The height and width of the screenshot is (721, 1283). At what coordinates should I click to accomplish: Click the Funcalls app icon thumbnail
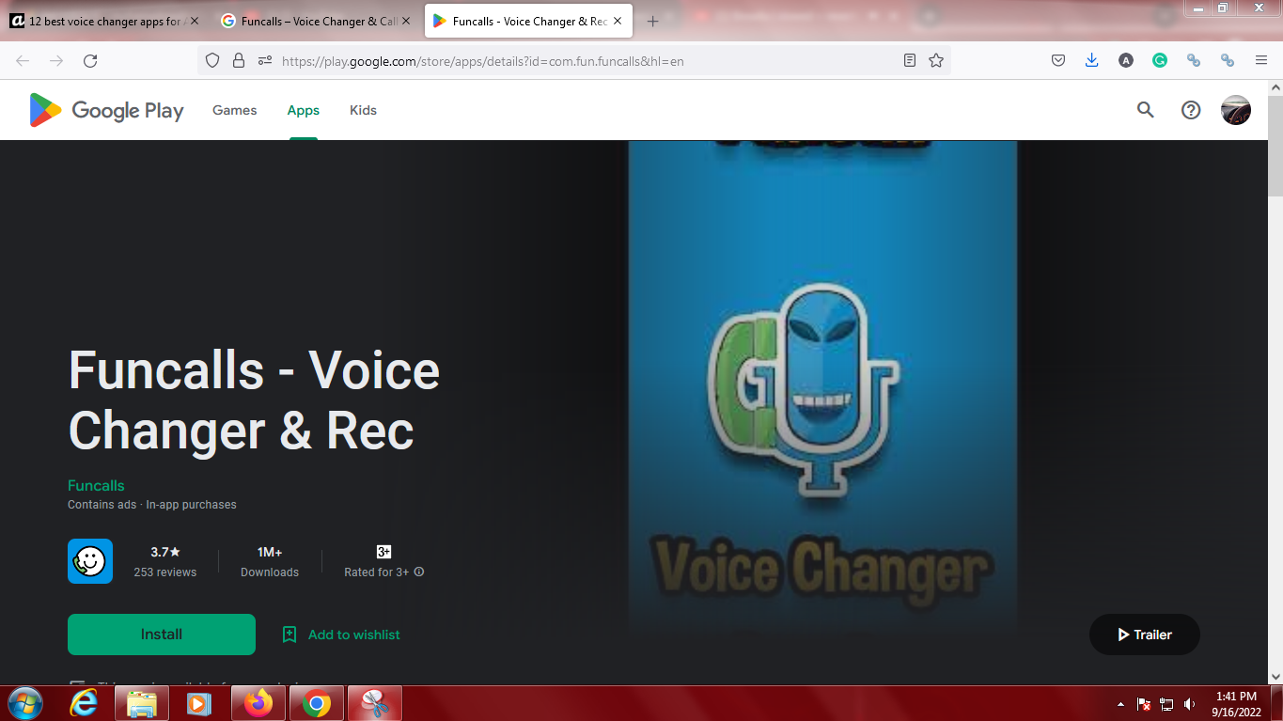pyautogui.click(x=90, y=561)
